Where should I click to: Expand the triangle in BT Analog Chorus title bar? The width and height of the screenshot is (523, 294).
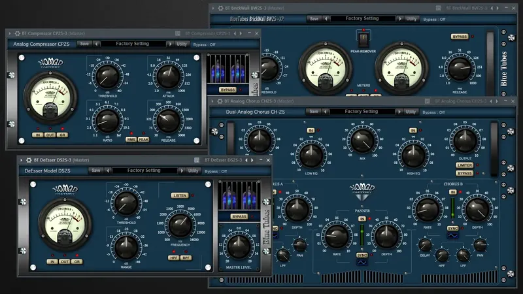coord(212,101)
